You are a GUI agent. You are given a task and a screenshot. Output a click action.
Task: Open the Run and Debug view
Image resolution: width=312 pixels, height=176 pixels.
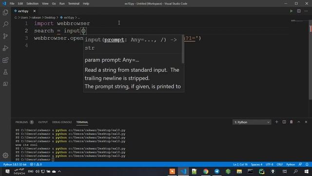tap(5, 48)
